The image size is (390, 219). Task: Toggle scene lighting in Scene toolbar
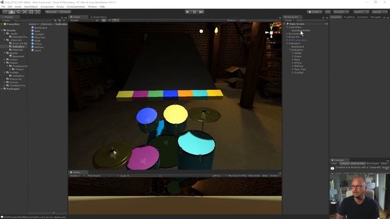pyautogui.click(x=104, y=20)
